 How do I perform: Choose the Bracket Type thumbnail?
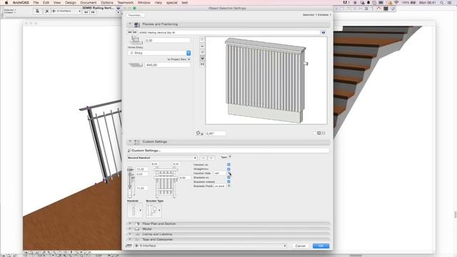click(x=154, y=210)
